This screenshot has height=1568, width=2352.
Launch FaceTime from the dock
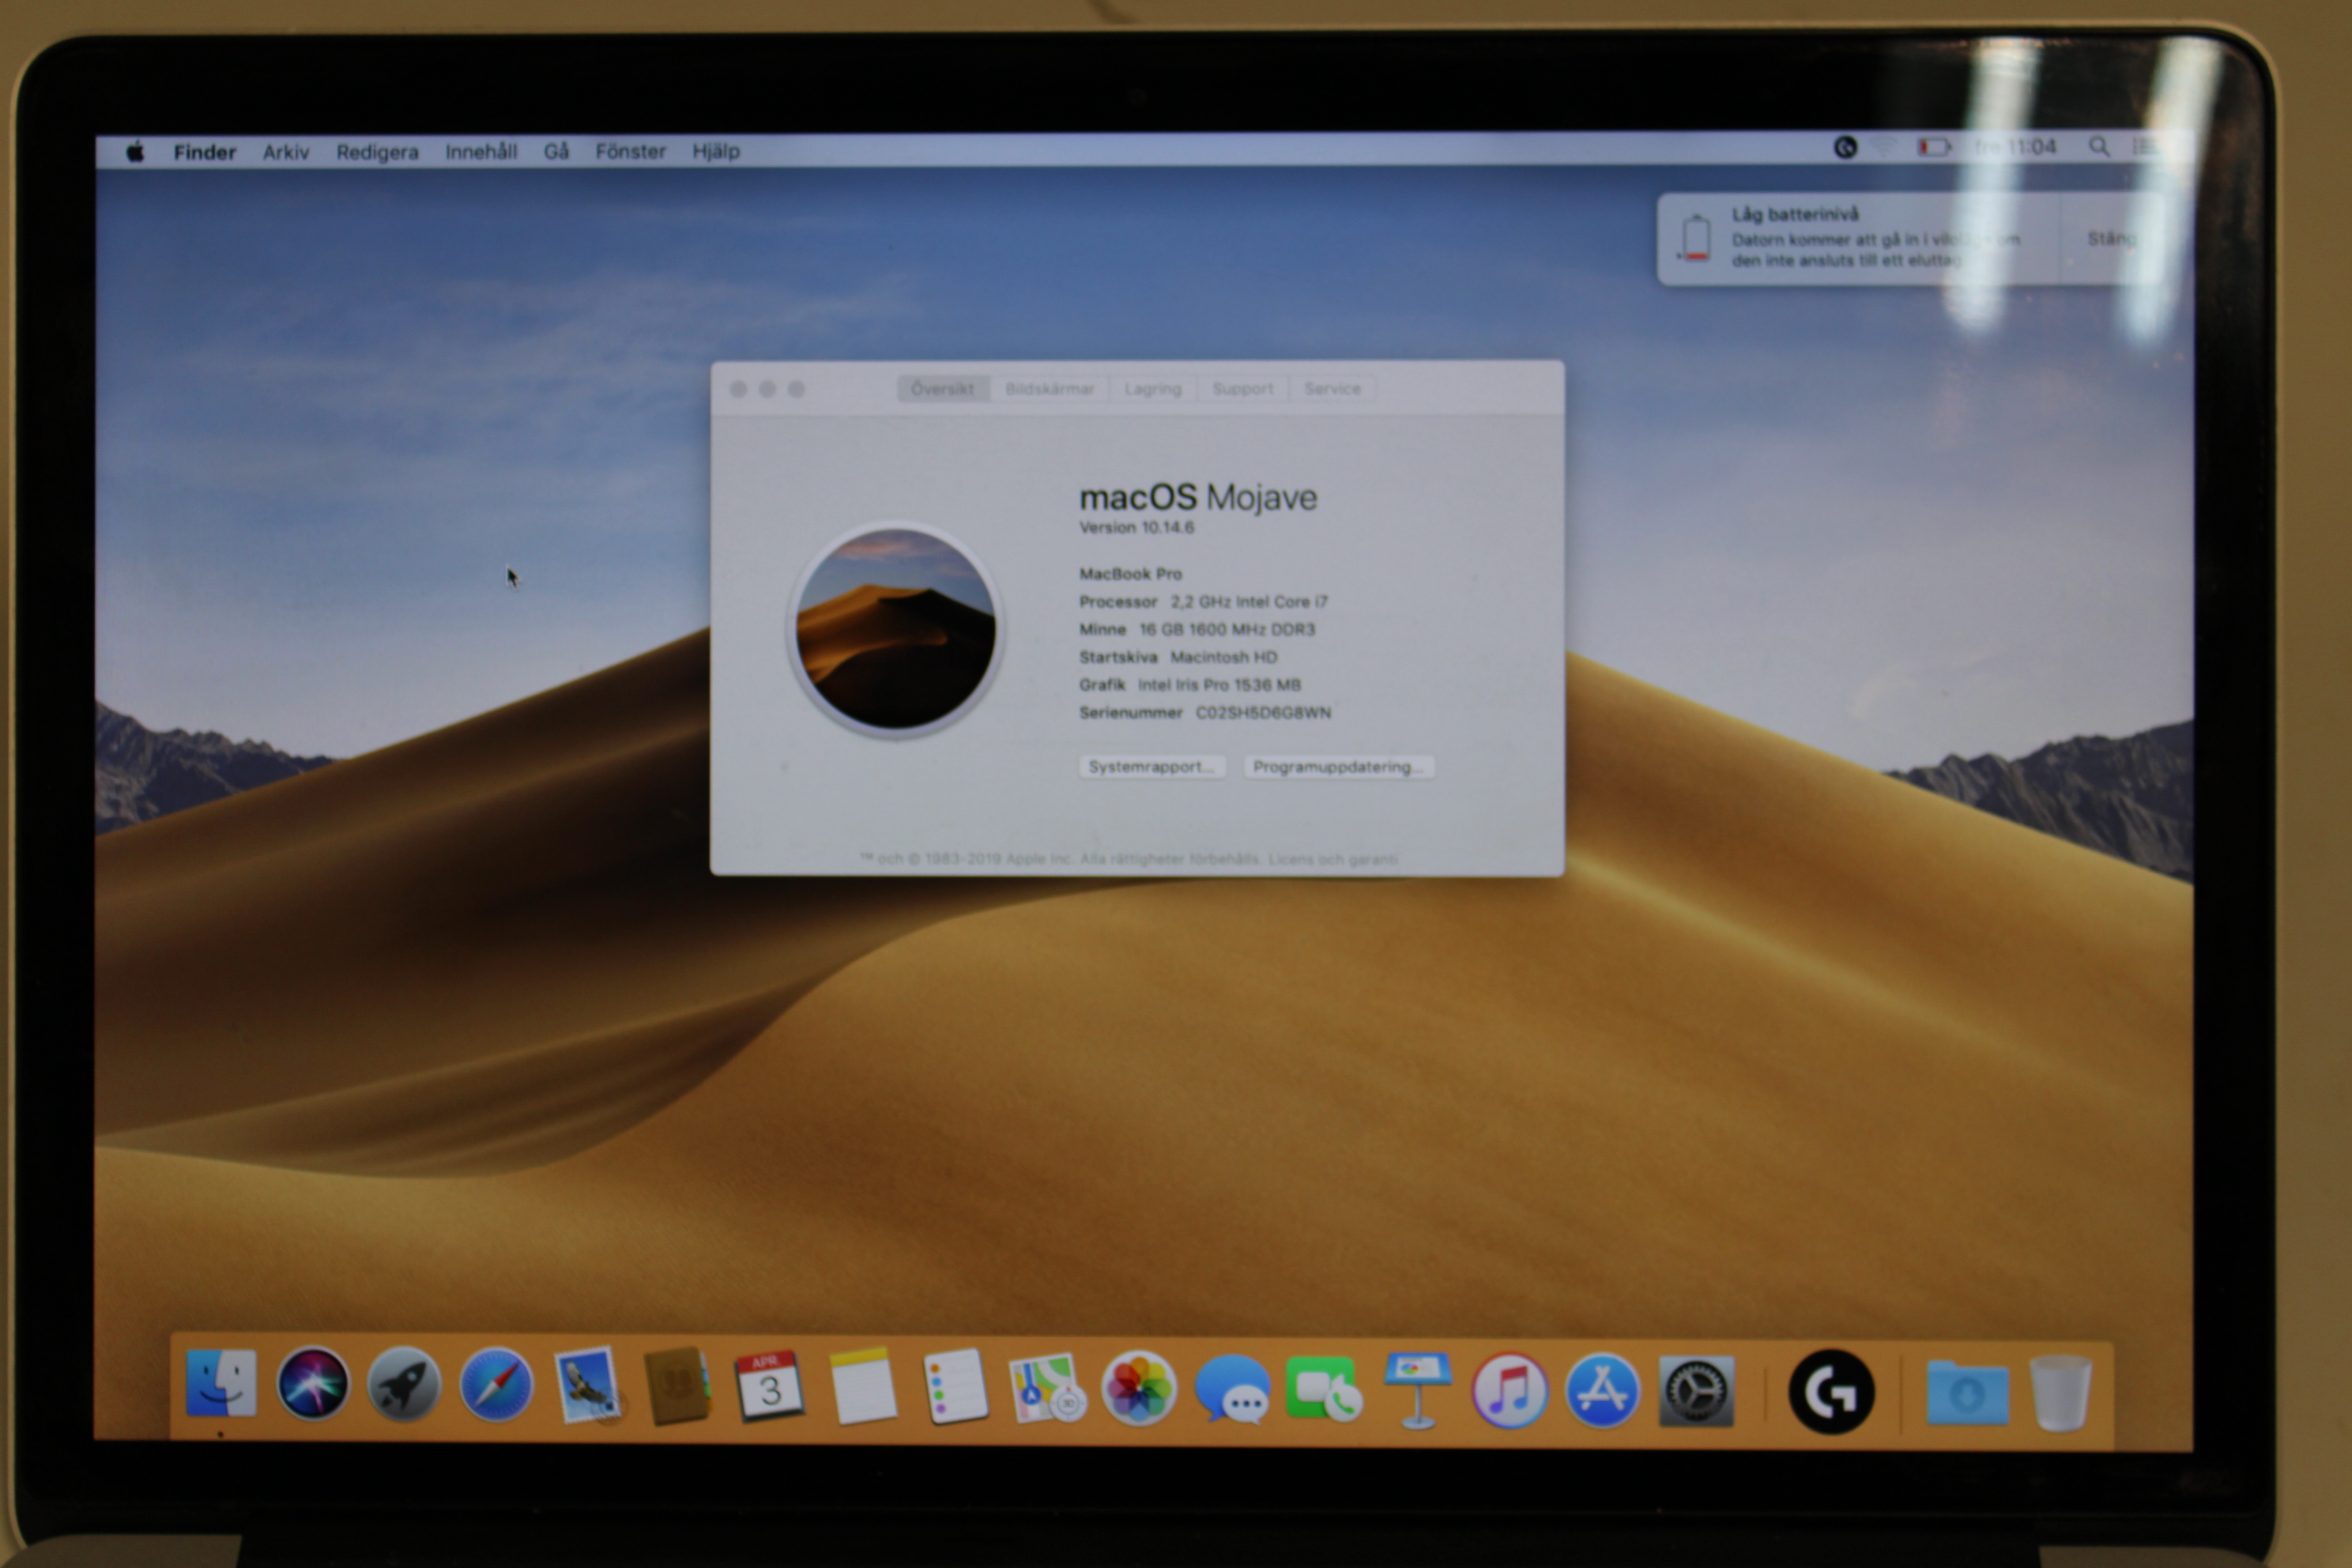point(1323,1389)
